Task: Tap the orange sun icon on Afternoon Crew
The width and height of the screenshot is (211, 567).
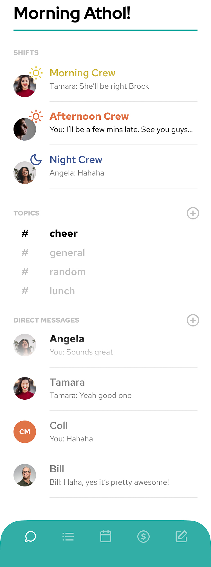Action: coord(36,116)
